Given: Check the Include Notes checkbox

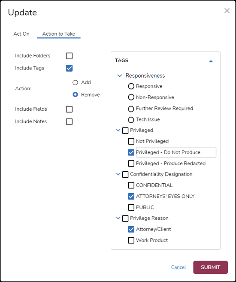Looking at the screenshot, I should pos(69,121).
